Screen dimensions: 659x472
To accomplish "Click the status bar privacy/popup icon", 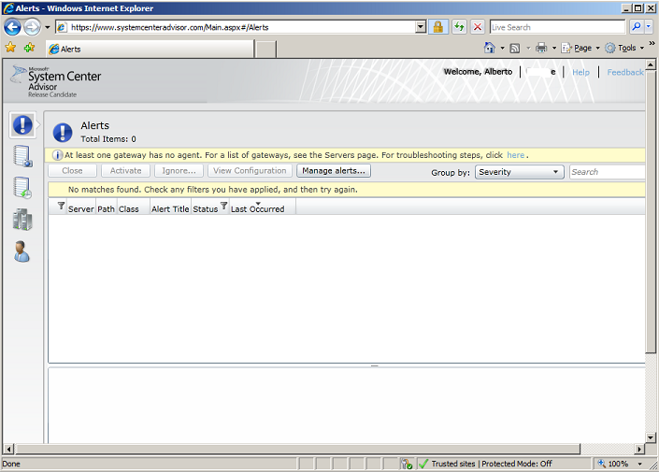I will tap(407, 464).
